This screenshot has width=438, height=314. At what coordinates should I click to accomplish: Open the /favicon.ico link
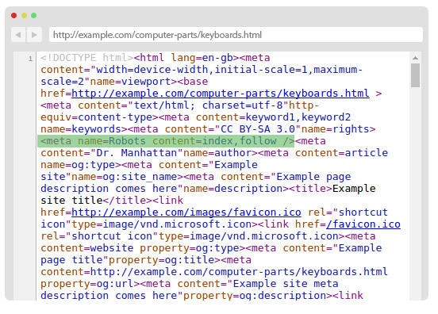coord(363,224)
